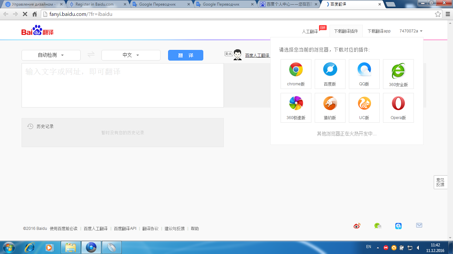Open 中文 target language dropdown
The image size is (453, 254).
[131, 55]
